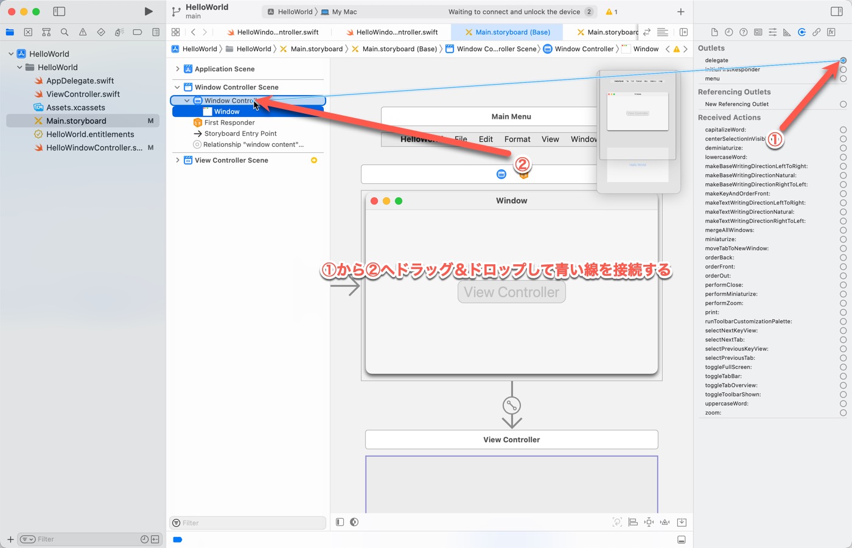Image resolution: width=852 pixels, height=548 pixels.
Task: Open the Symbol navigator
Action: point(46,32)
